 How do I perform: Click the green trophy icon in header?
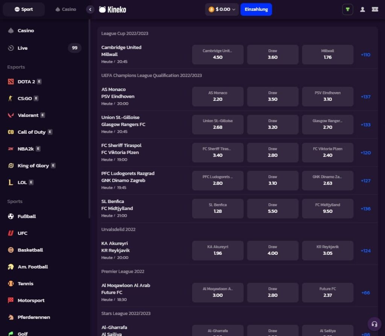(347, 9)
